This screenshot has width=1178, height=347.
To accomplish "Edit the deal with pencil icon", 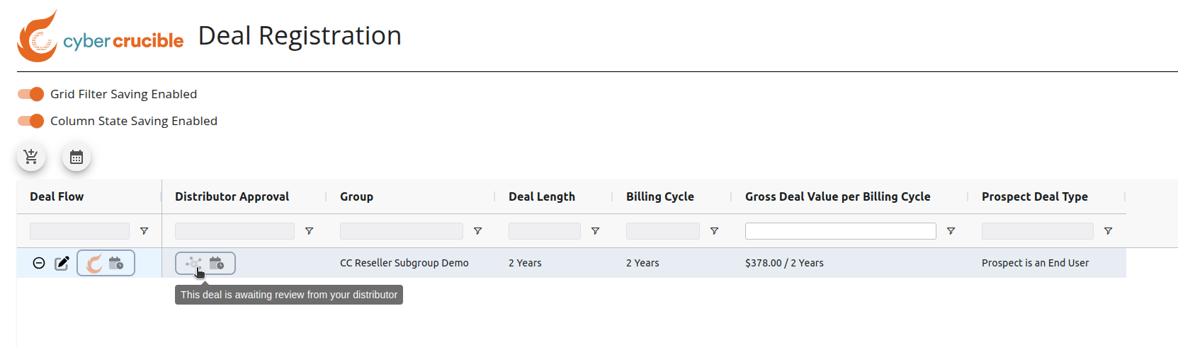I will [62, 263].
